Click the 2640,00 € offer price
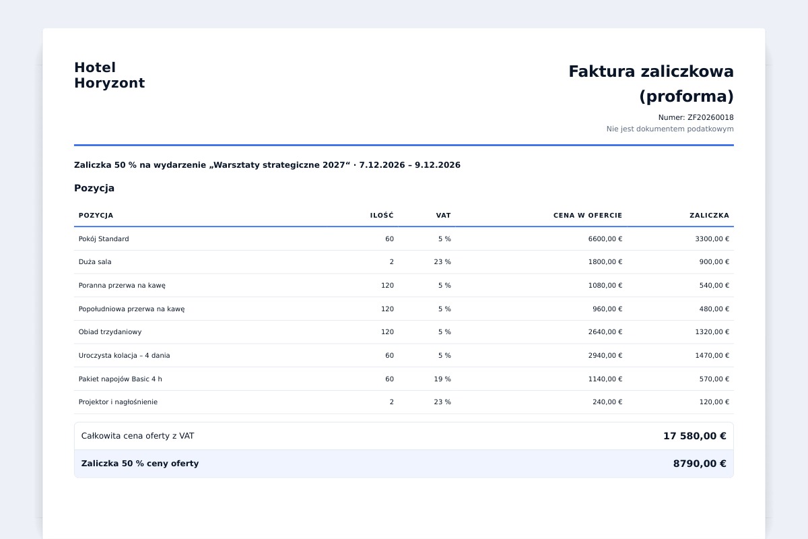 (x=605, y=332)
